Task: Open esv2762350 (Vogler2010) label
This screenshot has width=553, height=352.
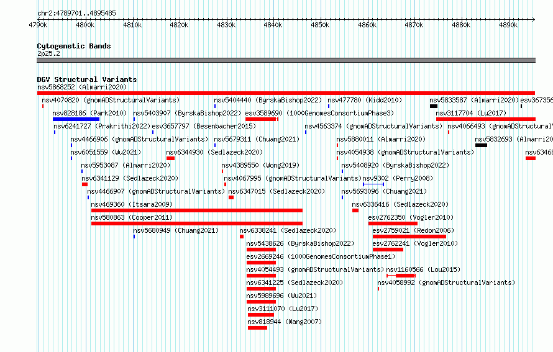Action: pyautogui.click(x=411, y=217)
